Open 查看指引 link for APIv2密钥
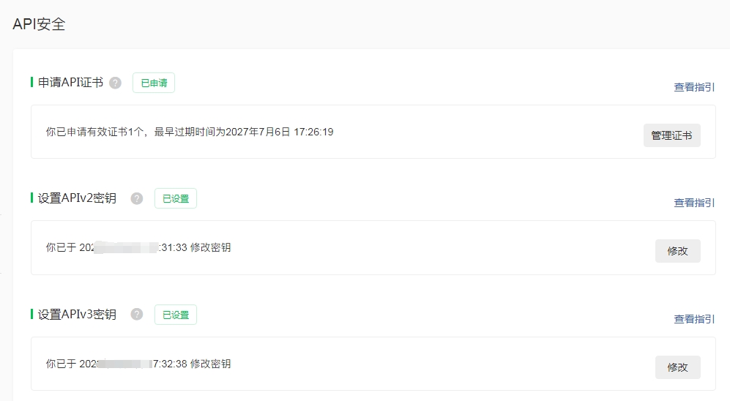 [x=694, y=203]
